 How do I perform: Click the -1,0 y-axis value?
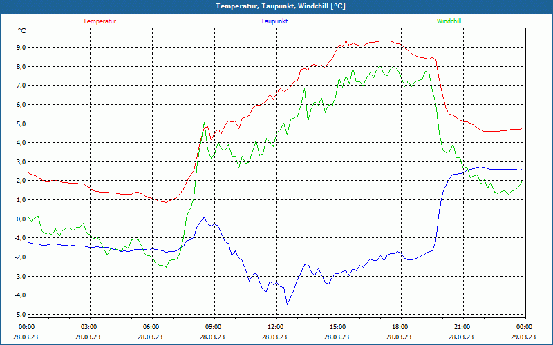(x=20, y=238)
